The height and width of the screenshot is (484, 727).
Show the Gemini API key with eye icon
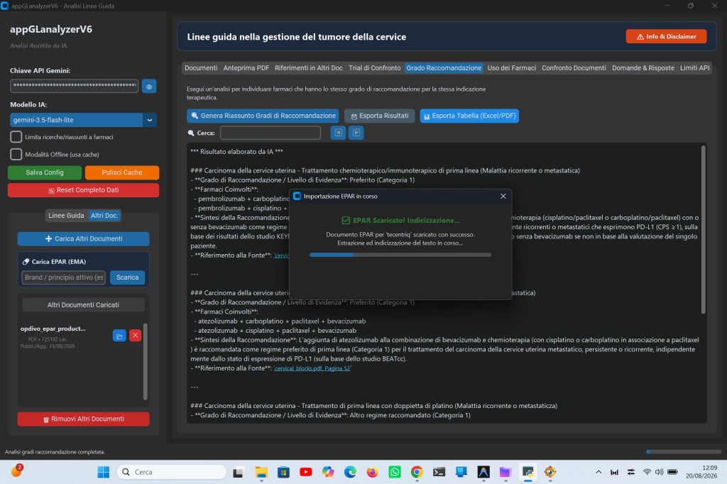point(149,87)
